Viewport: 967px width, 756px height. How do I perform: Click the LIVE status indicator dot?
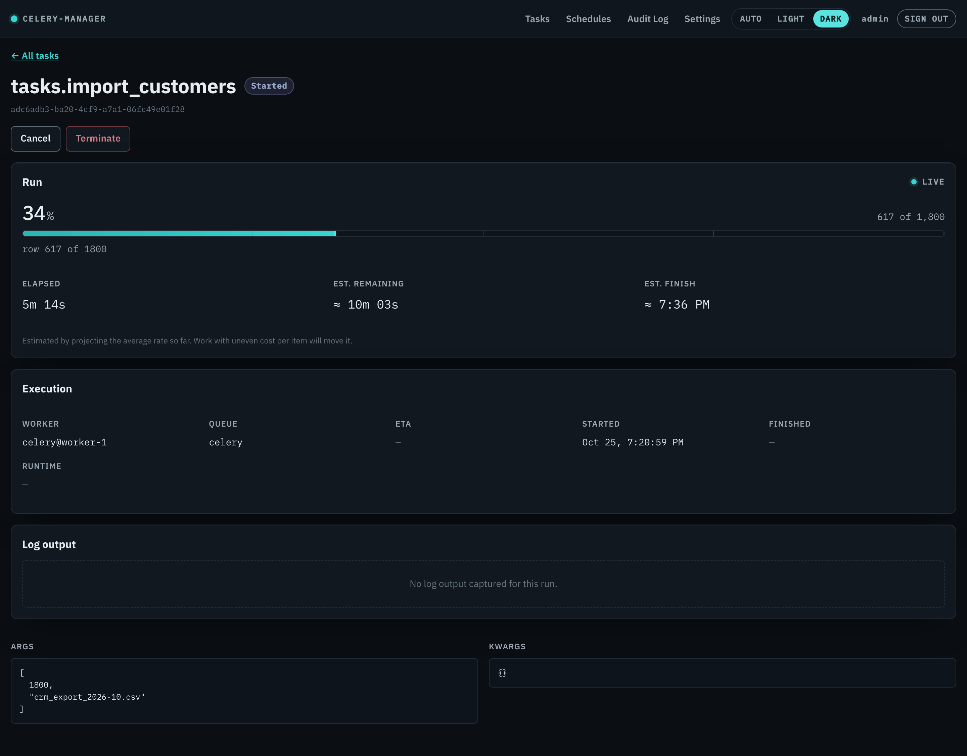pyautogui.click(x=913, y=182)
